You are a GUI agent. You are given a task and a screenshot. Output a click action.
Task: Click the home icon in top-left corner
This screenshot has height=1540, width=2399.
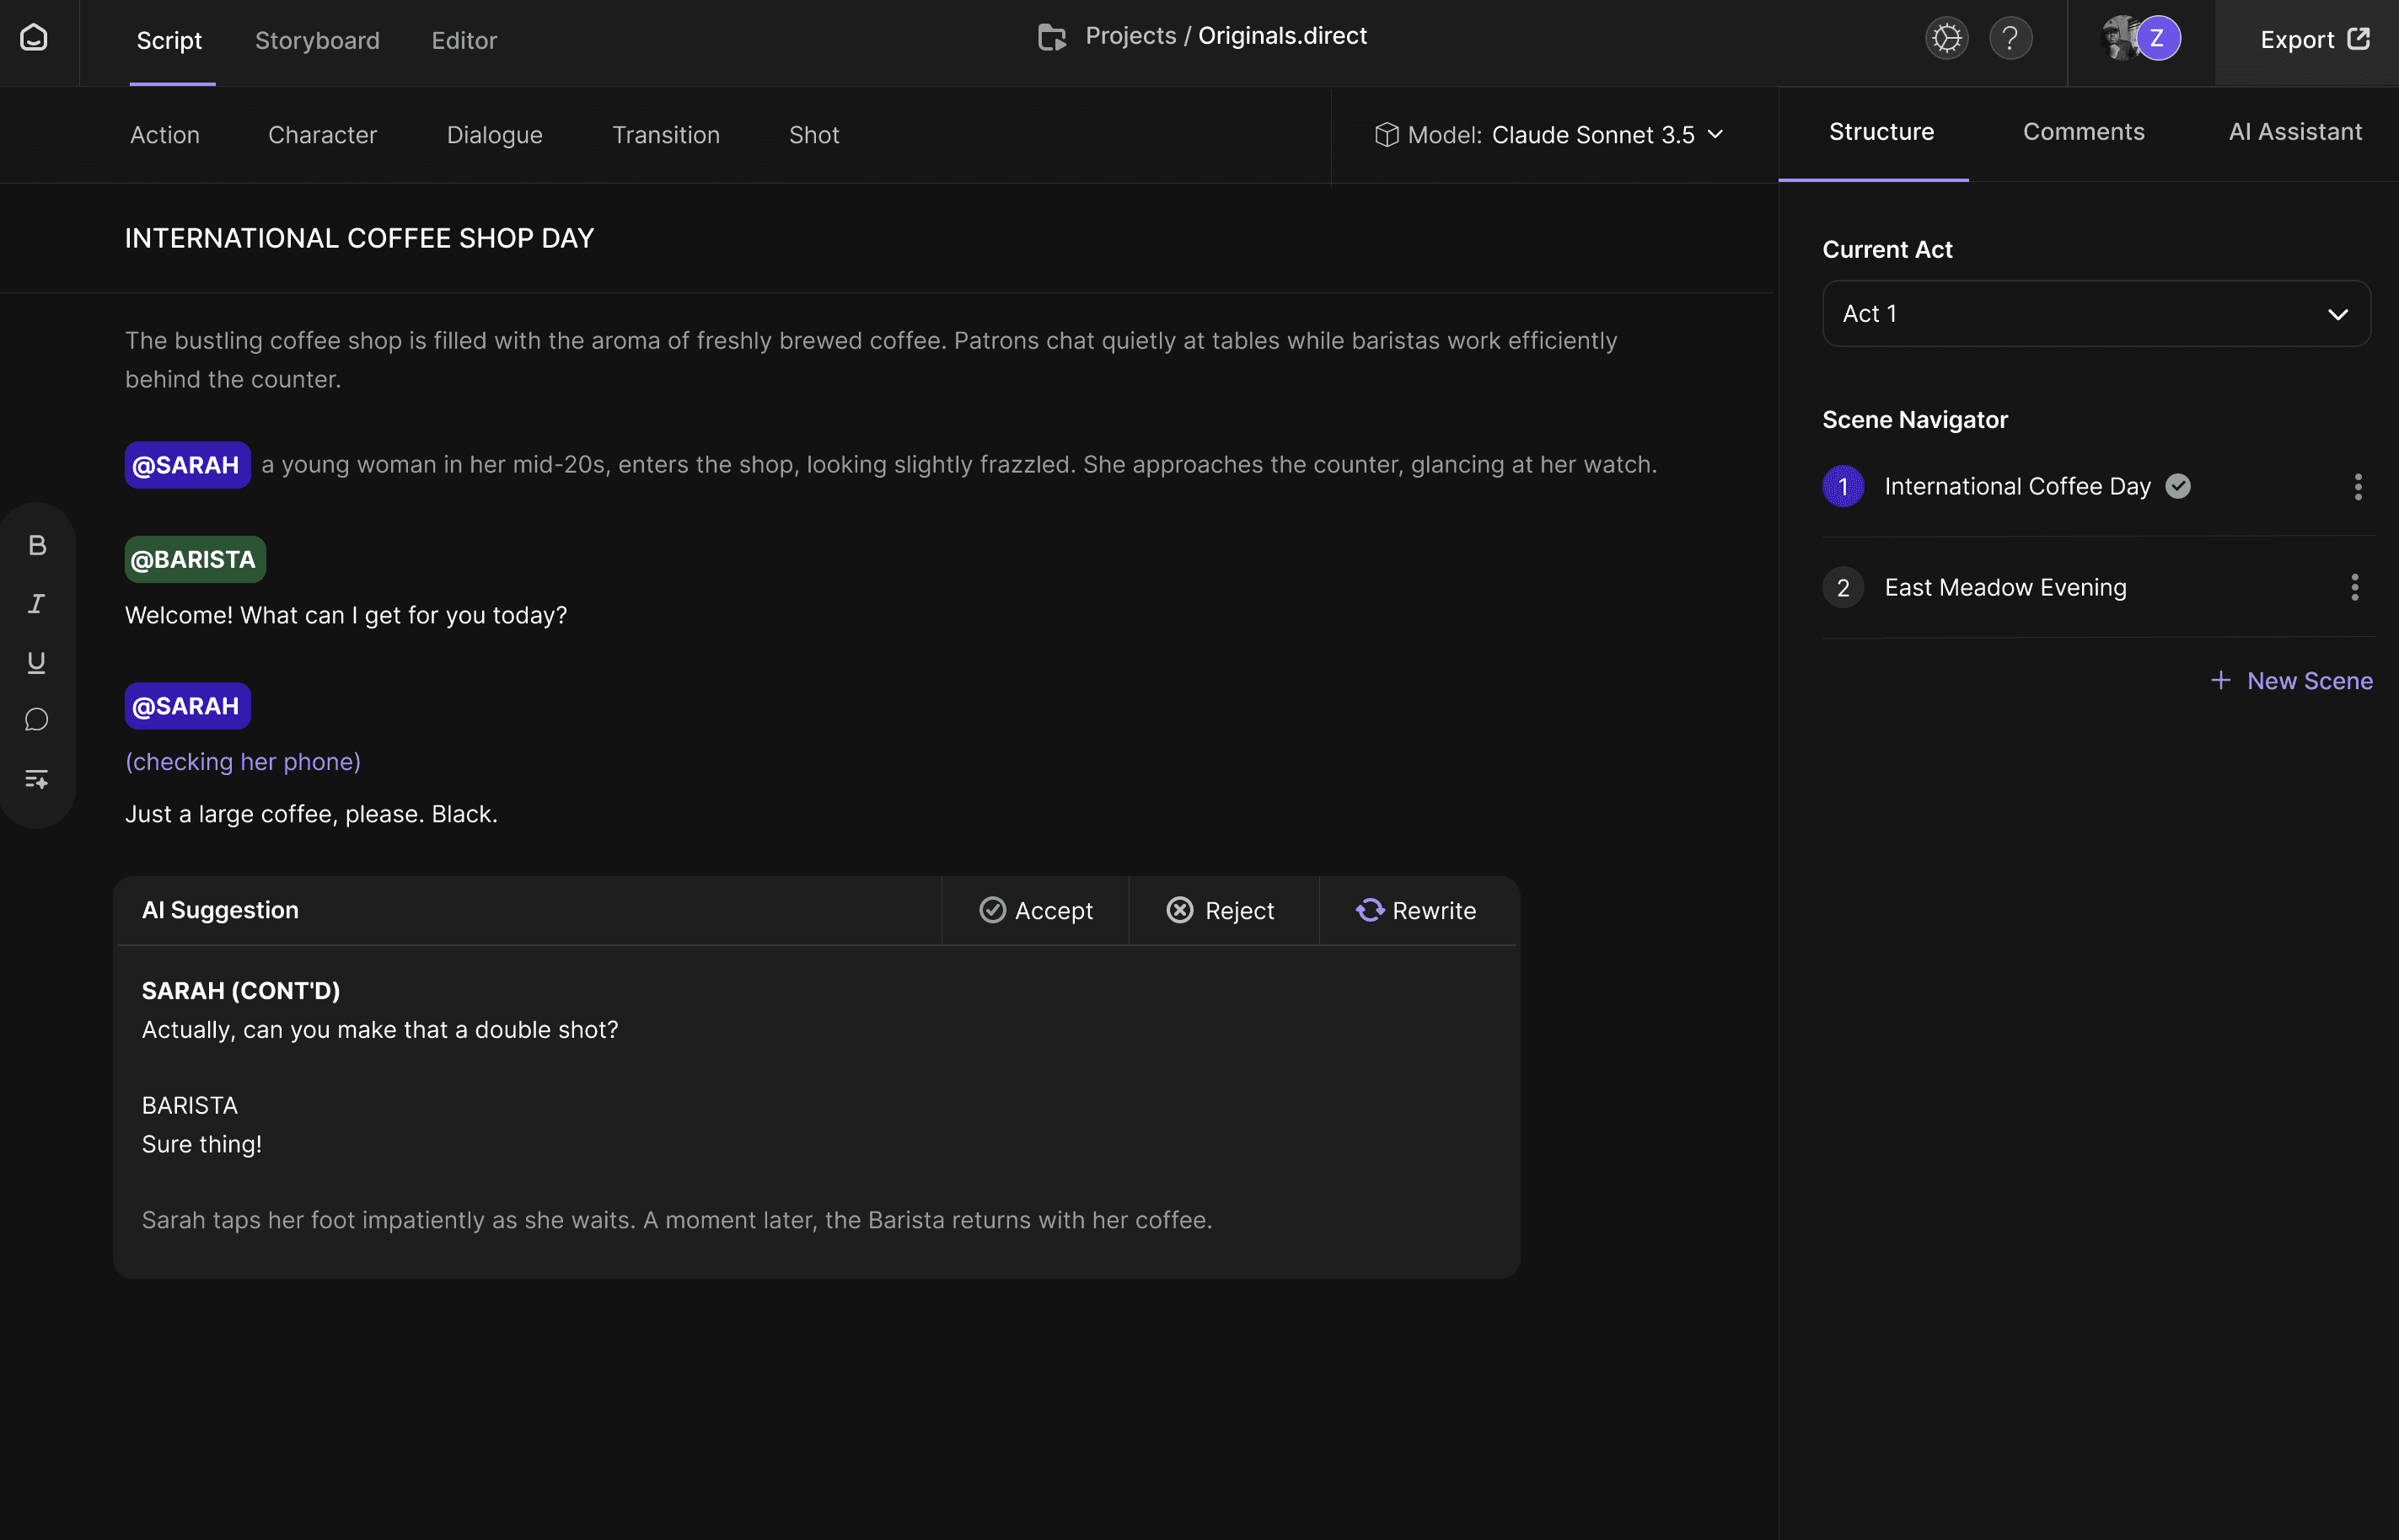tap(34, 38)
